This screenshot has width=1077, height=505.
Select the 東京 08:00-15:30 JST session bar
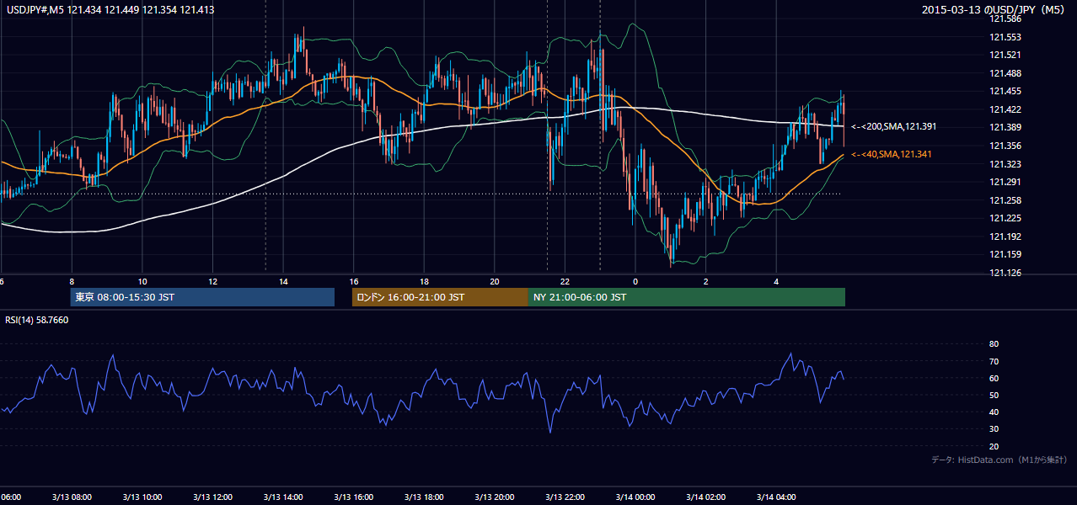point(202,297)
